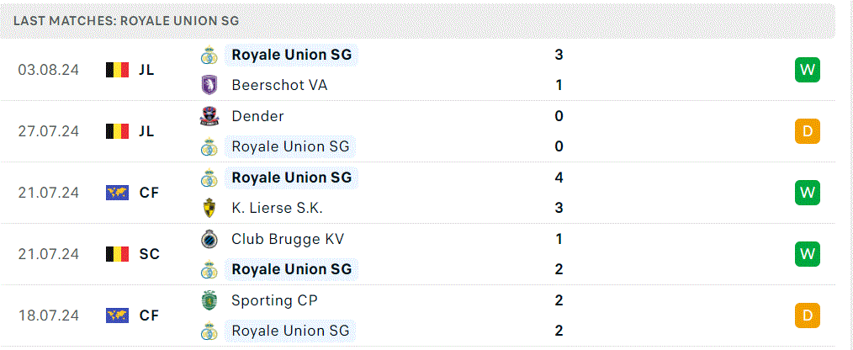
Task: Click world flag icon on 21.07.24 CF row
Action: 117,193
